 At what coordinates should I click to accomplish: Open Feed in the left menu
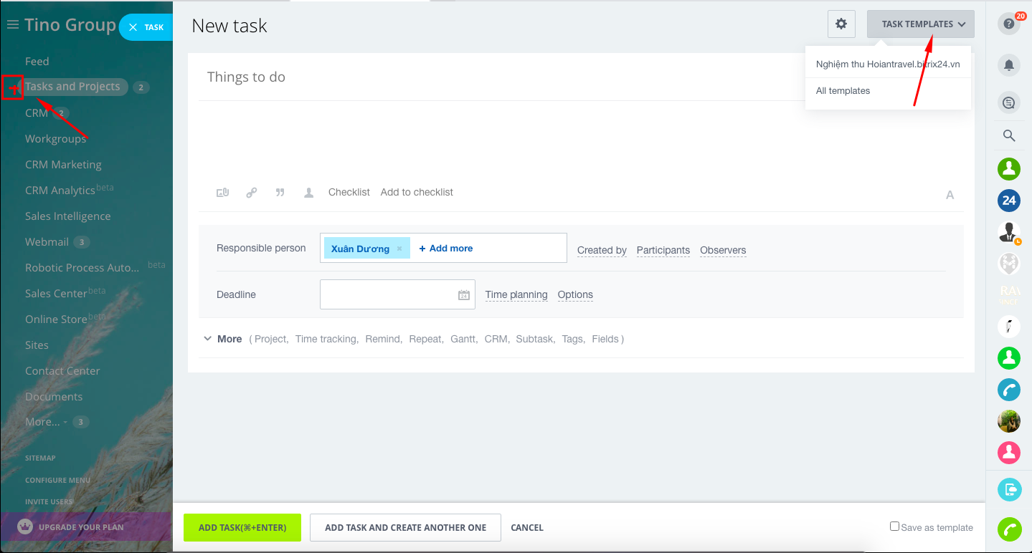tap(37, 62)
